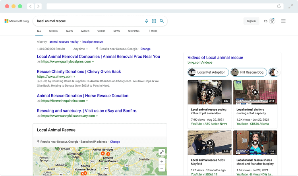
Task: Open the Any time filter dropdown
Action: pos(81,49)
